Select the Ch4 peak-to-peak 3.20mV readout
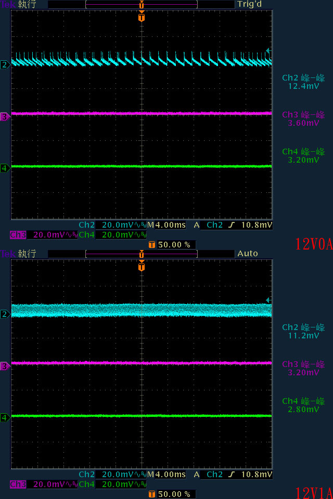This screenshot has height=499, width=333. coord(303,155)
